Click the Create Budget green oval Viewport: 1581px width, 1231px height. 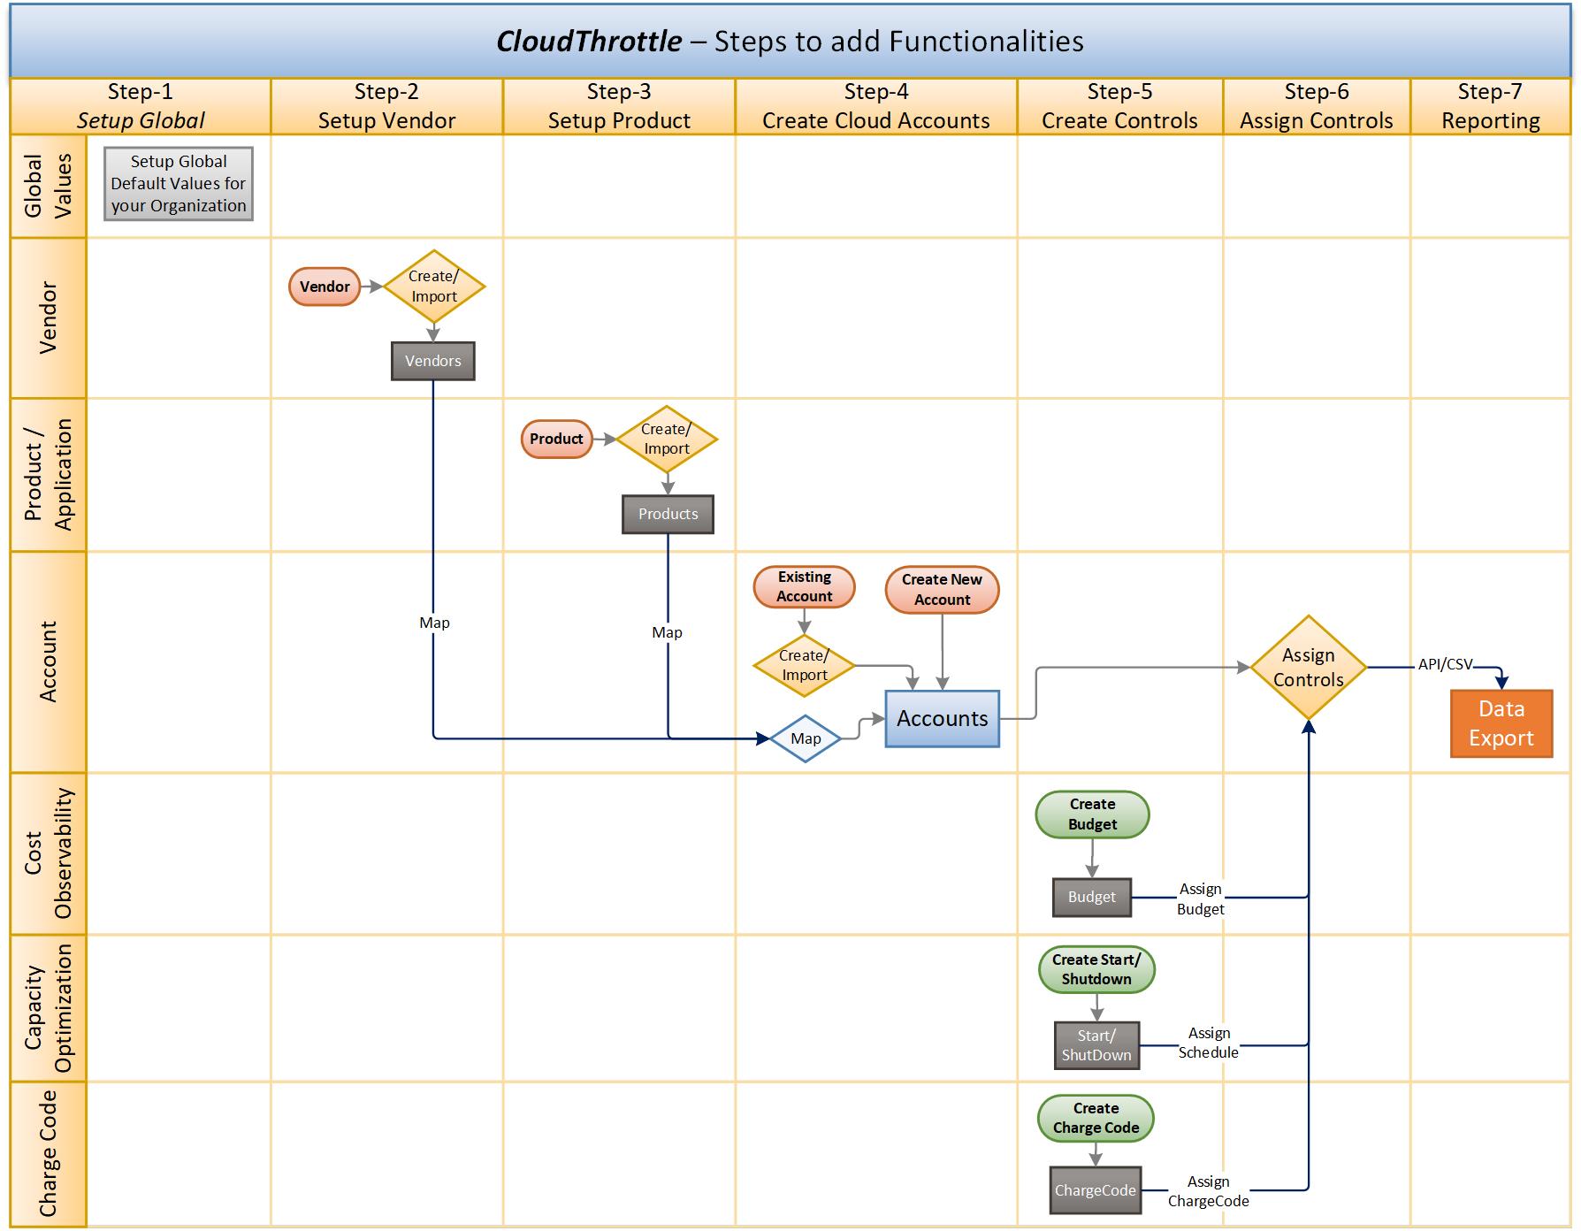[x=1092, y=814]
